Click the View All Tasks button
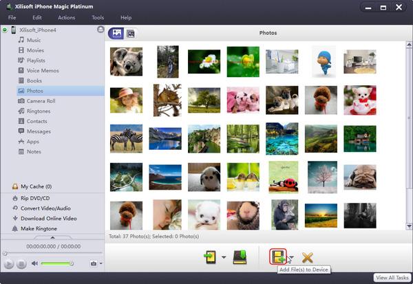This screenshot has height=284, width=413. coord(392,275)
